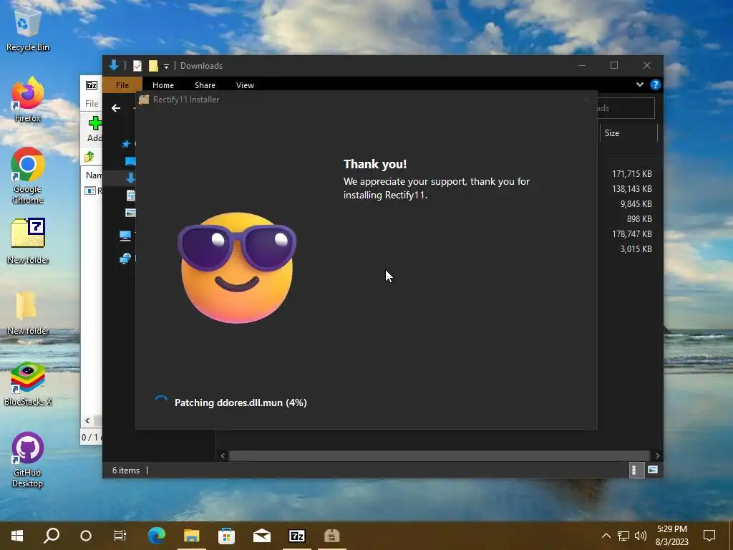Click the Patching ddores.dll.mun progress text

[x=241, y=402]
